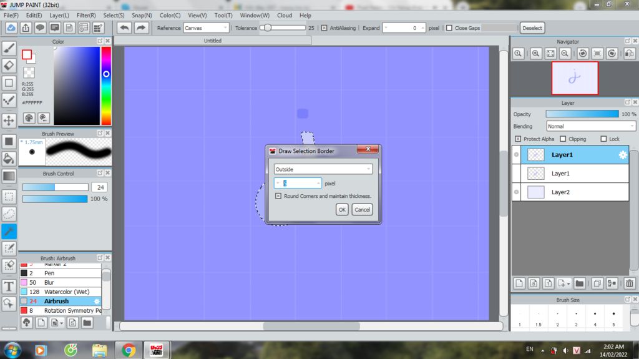Open the File menu
The height and width of the screenshot is (359, 639).
point(11,16)
